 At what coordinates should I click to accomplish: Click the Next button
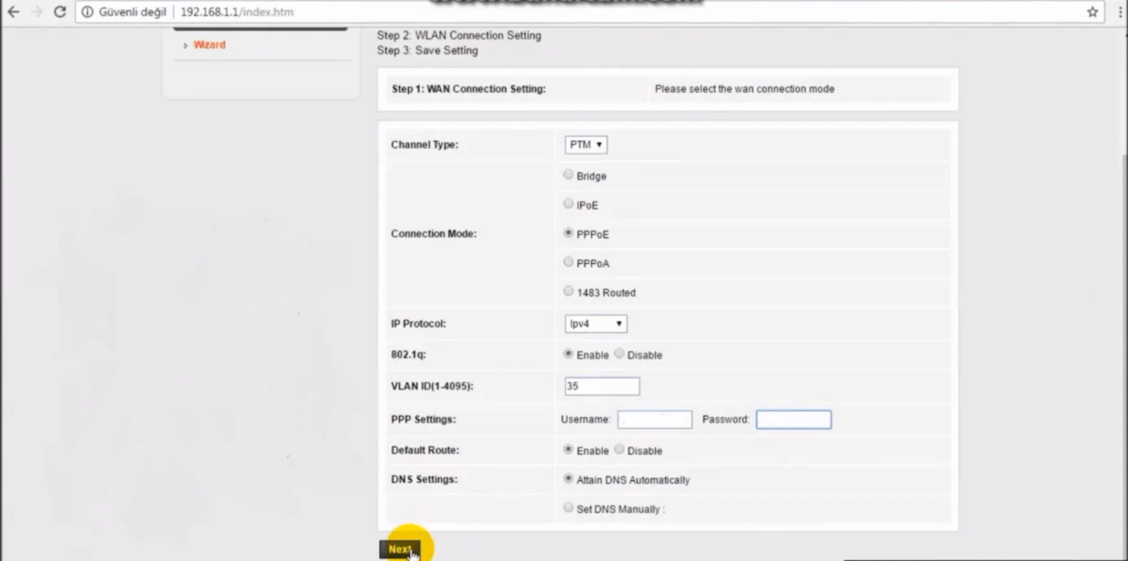(399, 550)
